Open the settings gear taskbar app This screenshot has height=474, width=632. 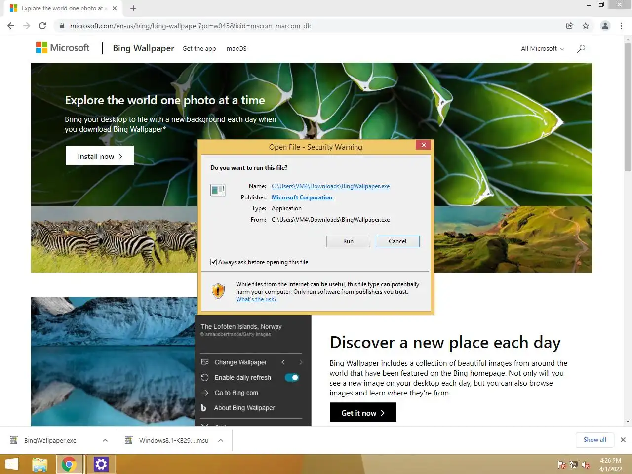click(101, 464)
